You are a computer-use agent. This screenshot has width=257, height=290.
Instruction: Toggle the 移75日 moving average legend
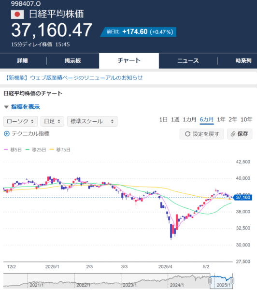[60, 150]
